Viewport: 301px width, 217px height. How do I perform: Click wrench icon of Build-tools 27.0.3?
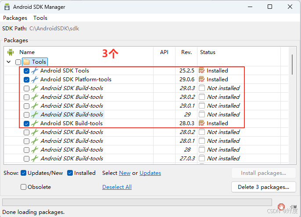[35, 159]
